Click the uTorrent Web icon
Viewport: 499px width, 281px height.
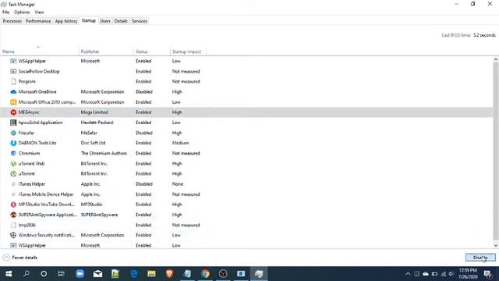click(x=13, y=163)
